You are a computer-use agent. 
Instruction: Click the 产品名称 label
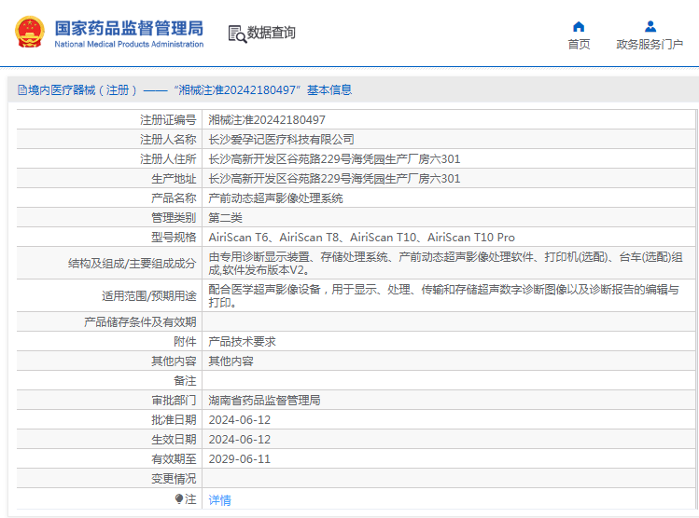pos(174,198)
